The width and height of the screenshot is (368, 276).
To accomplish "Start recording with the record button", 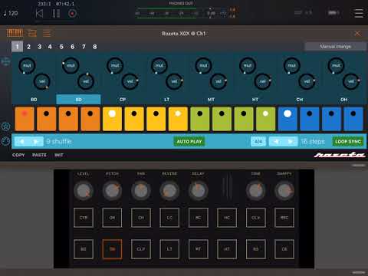I will point(72,13).
